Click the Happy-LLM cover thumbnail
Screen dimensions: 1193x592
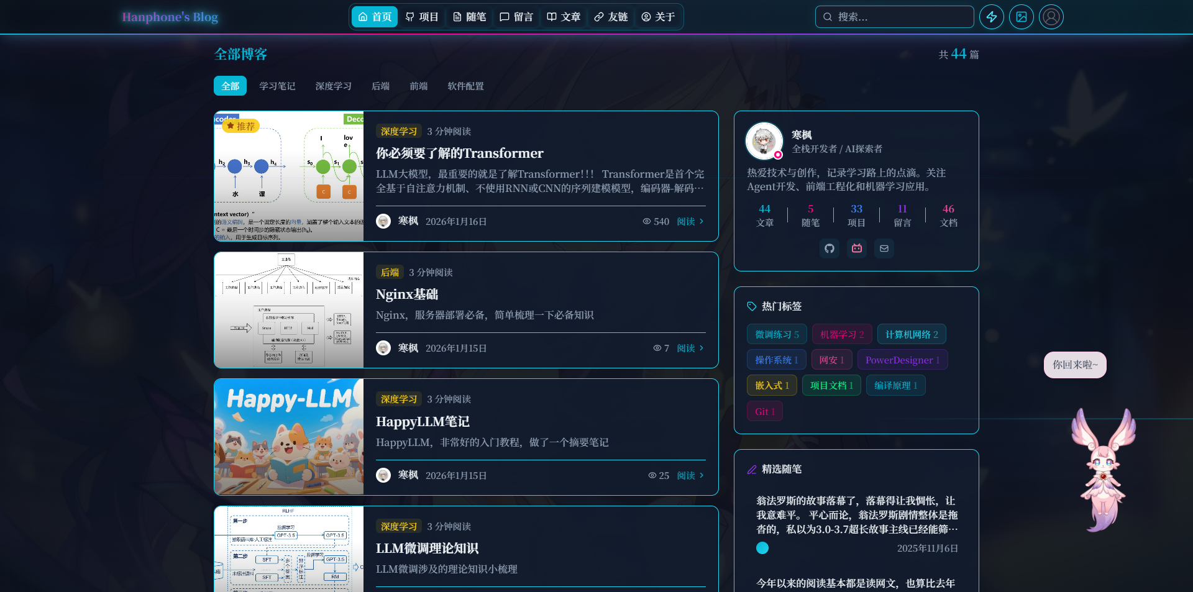tap(289, 437)
